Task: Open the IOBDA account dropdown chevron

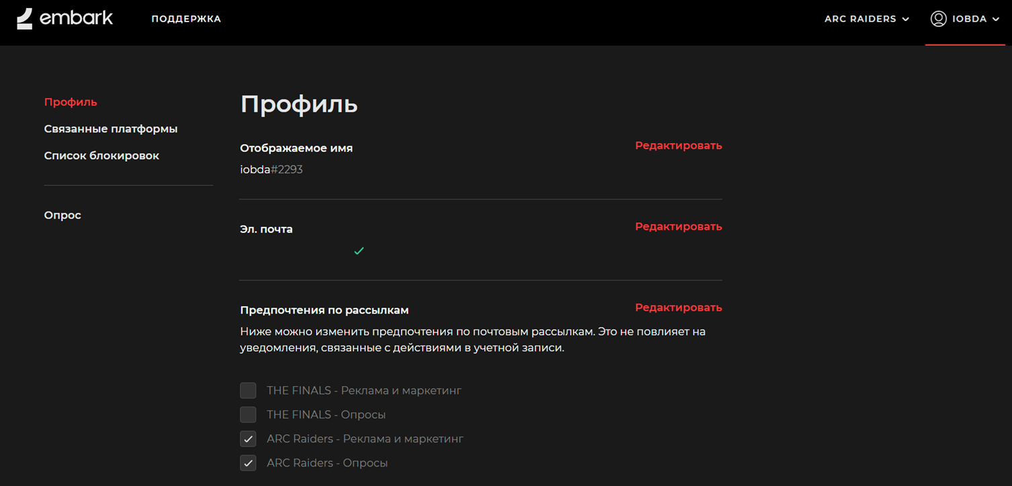Action: (x=996, y=19)
